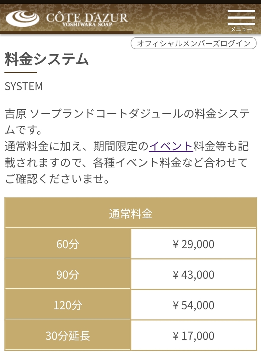Click the 60分 row label

(x=68, y=244)
